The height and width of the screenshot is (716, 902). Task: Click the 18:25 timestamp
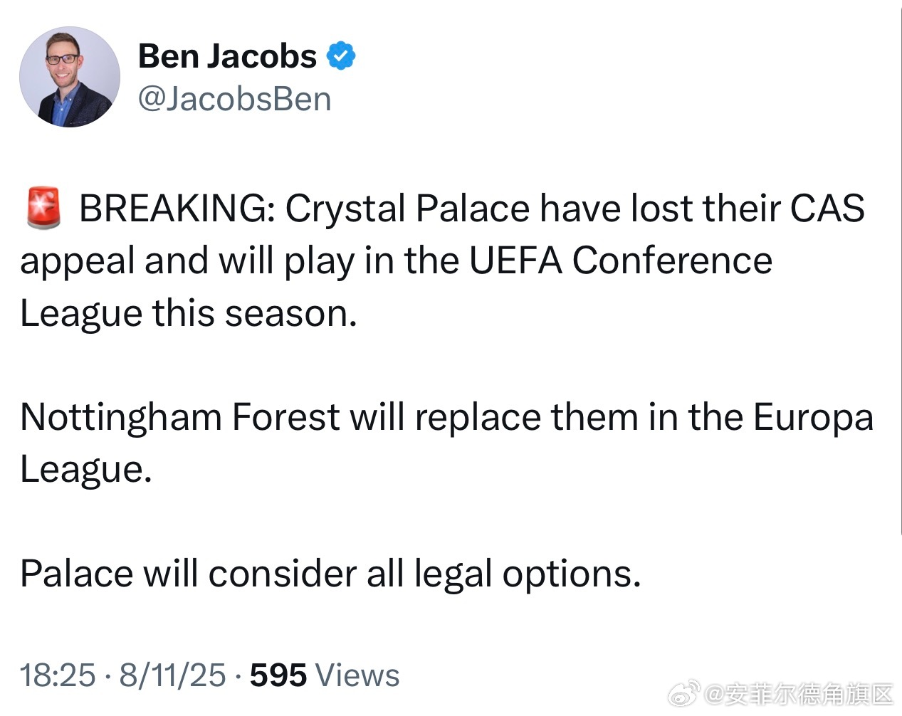[x=58, y=675]
